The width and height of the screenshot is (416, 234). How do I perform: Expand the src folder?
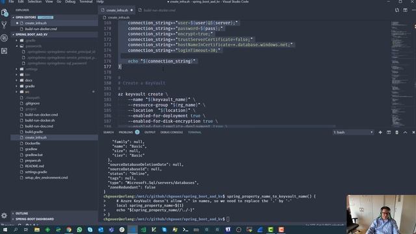coord(54,92)
